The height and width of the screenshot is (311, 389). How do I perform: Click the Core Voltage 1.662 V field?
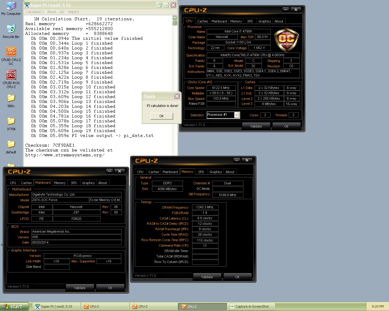coord(259,48)
